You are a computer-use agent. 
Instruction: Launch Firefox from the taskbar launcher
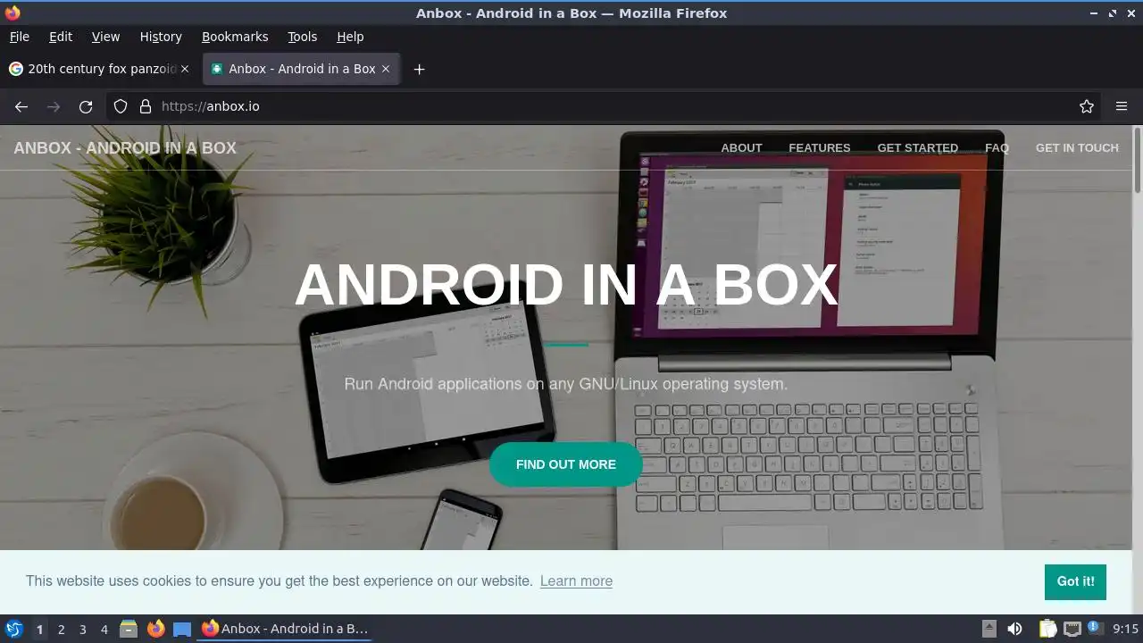[155, 629]
